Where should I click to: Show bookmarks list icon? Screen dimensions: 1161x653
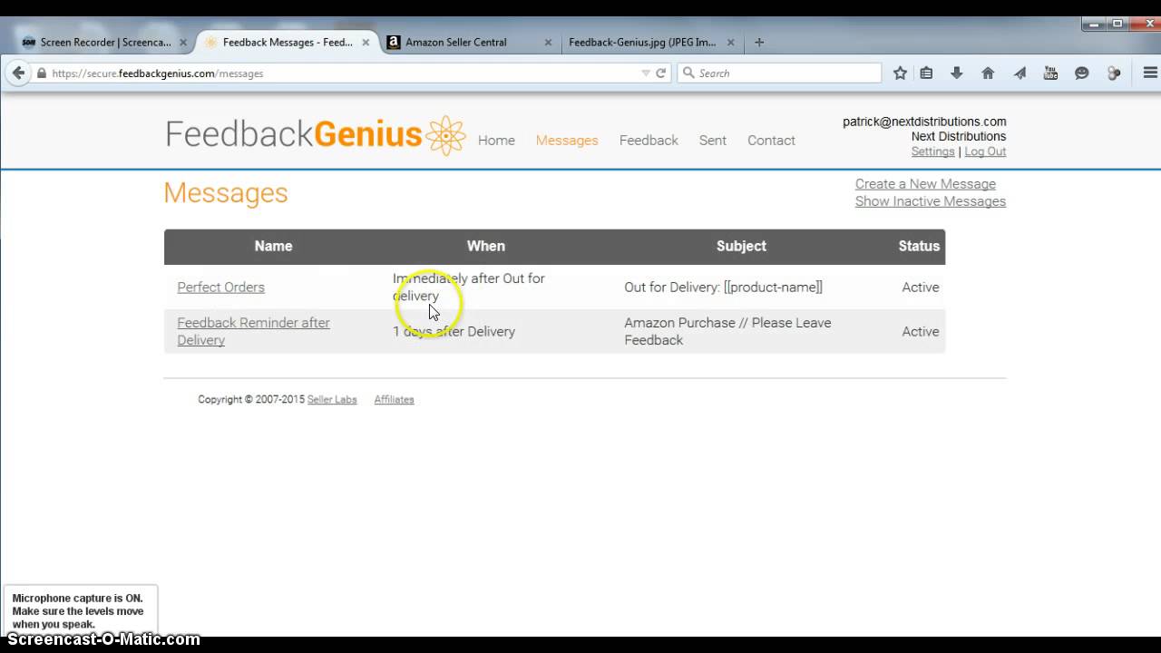pyautogui.click(x=926, y=73)
